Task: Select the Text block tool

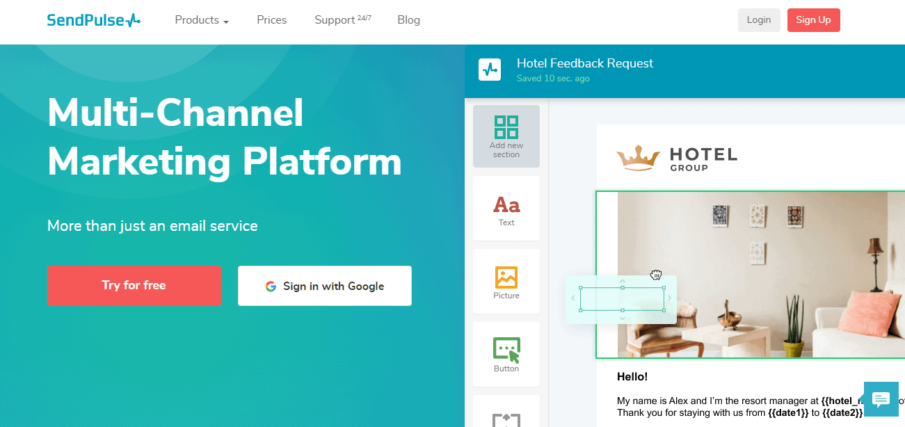Action: coord(506,209)
